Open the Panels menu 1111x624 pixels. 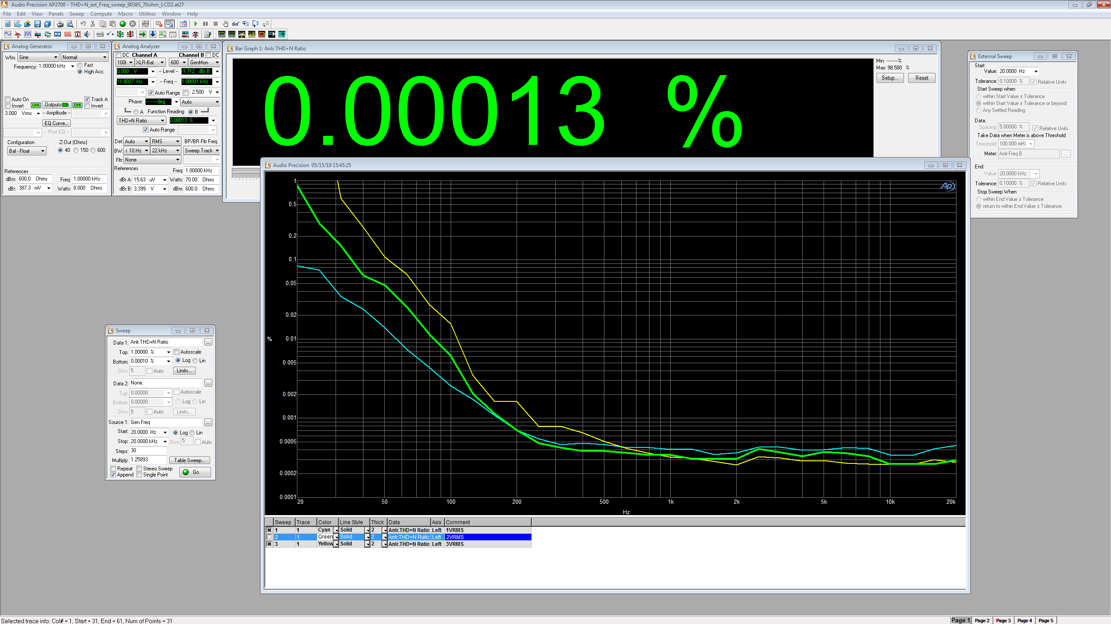(x=56, y=14)
